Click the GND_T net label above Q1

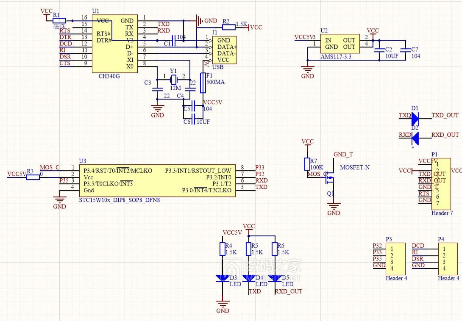tap(343, 154)
